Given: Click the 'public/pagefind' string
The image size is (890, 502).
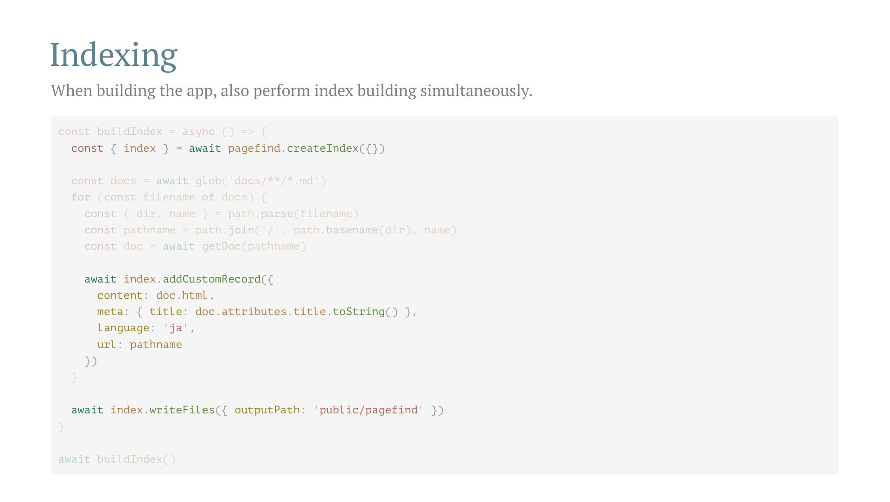Looking at the screenshot, I should pyautogui.click(x=369, y=410).
